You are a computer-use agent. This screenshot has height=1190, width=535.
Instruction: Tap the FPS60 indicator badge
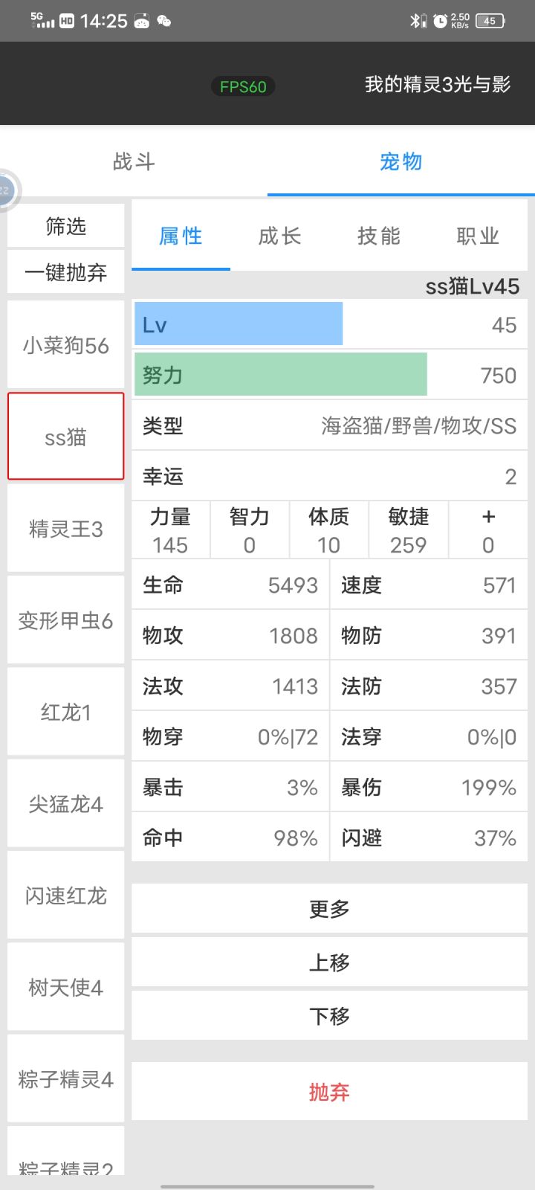[x=243, y=86]
